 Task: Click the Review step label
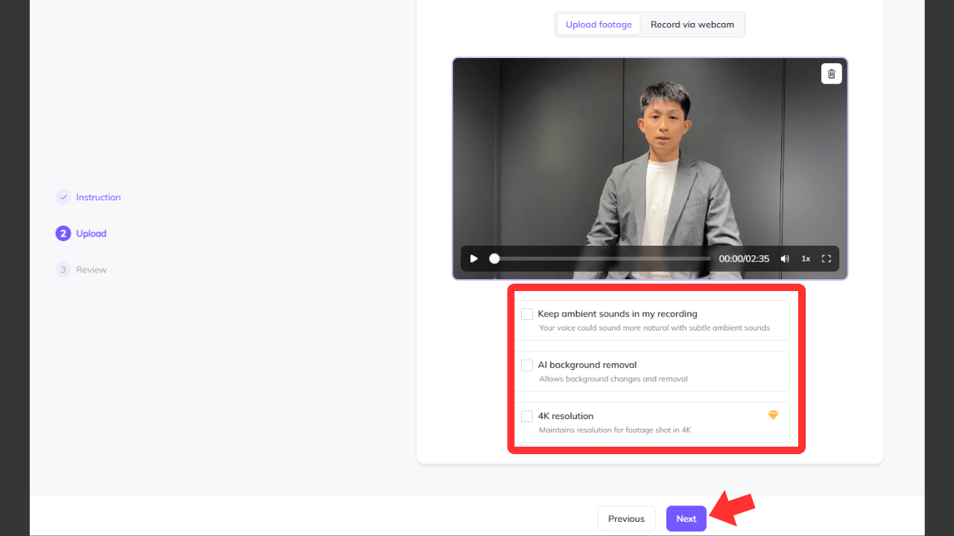pos(92,269)
